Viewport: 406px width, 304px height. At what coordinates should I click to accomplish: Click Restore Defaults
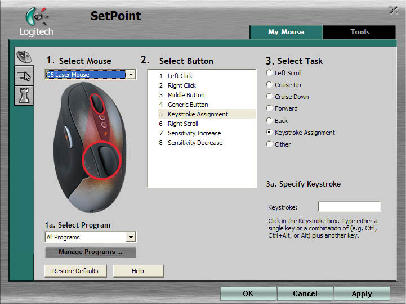click(x=75, y=271)
